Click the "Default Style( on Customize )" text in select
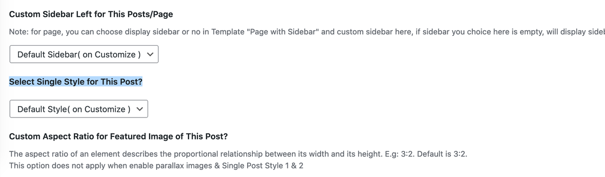 [74, 110]
